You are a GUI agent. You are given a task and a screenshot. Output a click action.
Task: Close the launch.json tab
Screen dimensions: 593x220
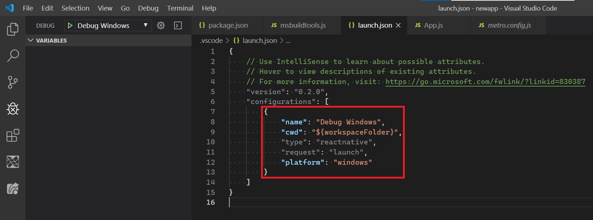398,25
